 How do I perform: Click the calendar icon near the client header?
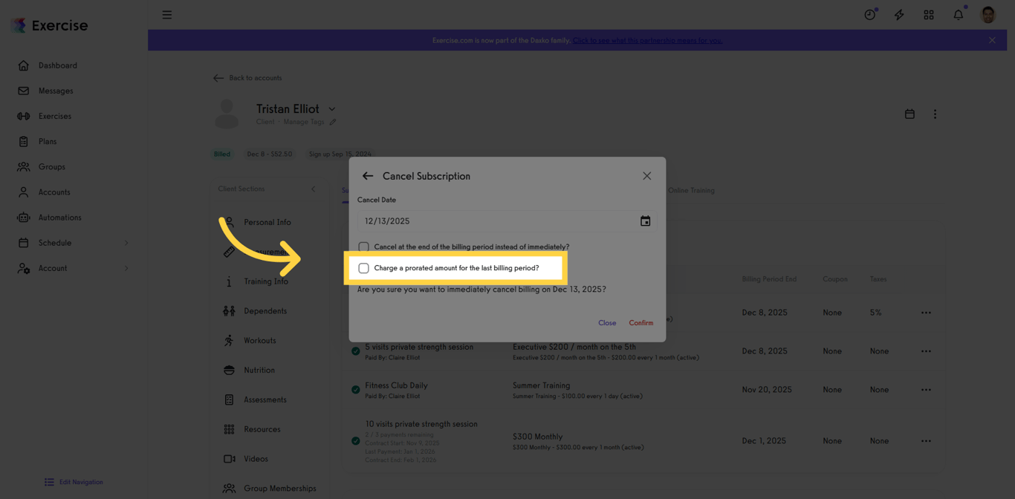(x=909, y=114)
